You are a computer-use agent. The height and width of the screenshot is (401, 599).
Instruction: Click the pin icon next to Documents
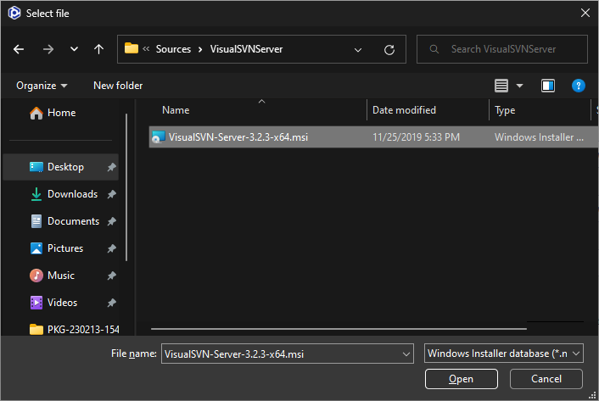tap(111, 221)
